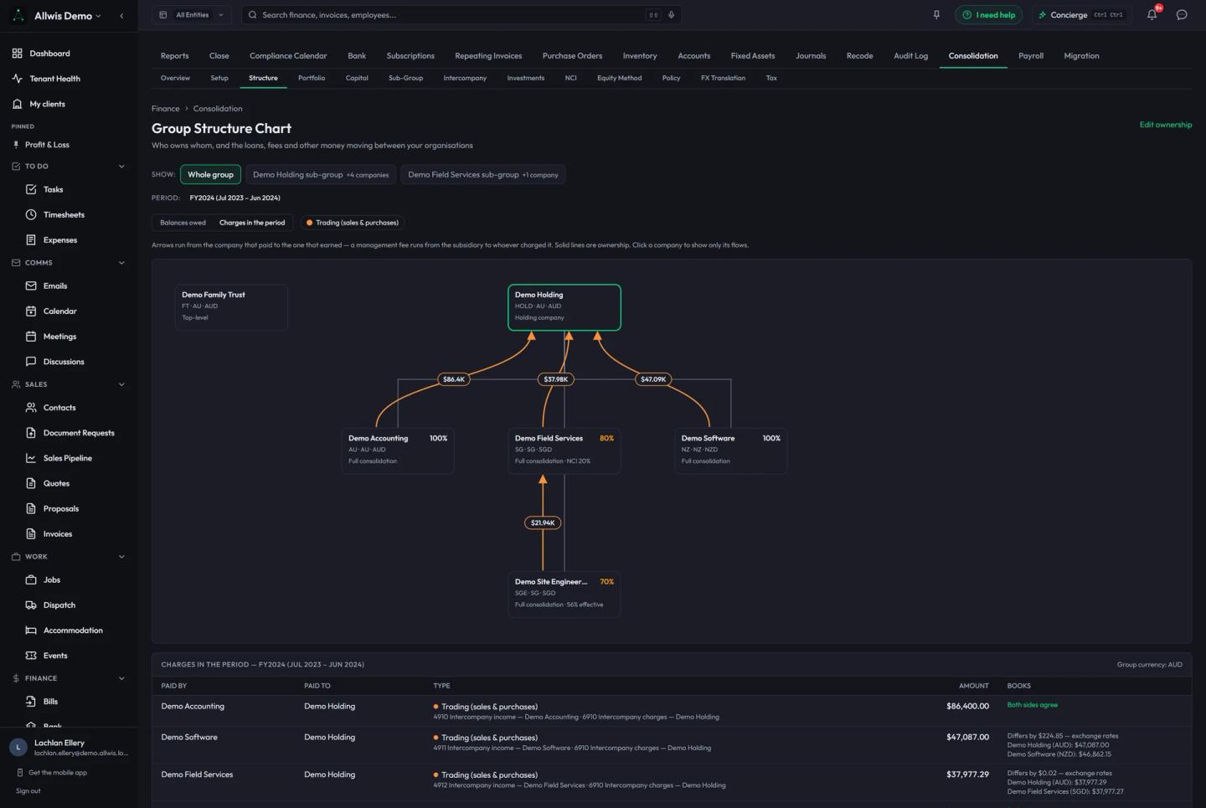Toggle the Trading (sales & purchases) filter
The image size is (1206, 808).
coord(353,223)
